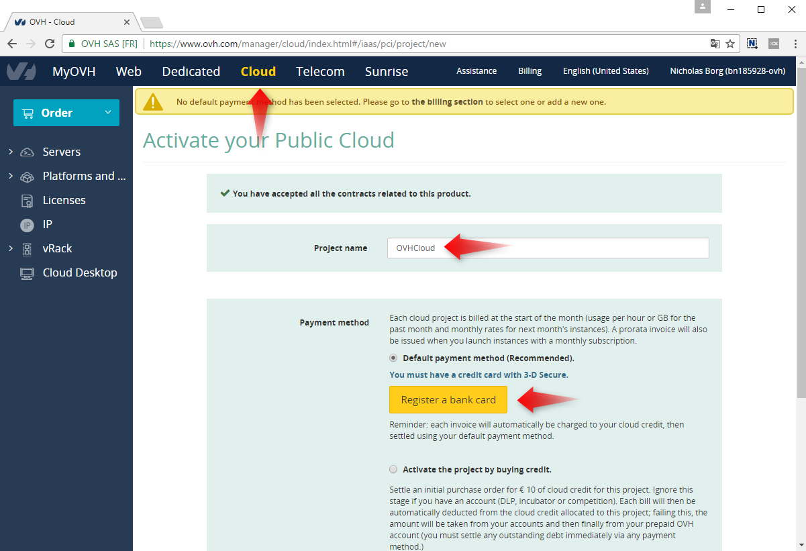Follow the billing section link in warning

pos(447,102)
